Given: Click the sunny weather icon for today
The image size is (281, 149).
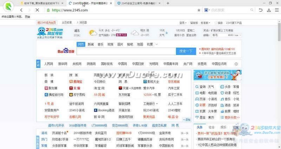Looking at the screenshot, I should (93, 33).
